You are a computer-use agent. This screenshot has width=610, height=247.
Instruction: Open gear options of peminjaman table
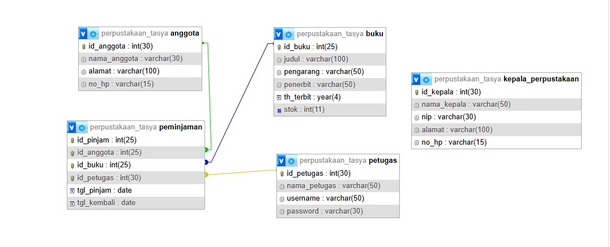coord(82,127)
